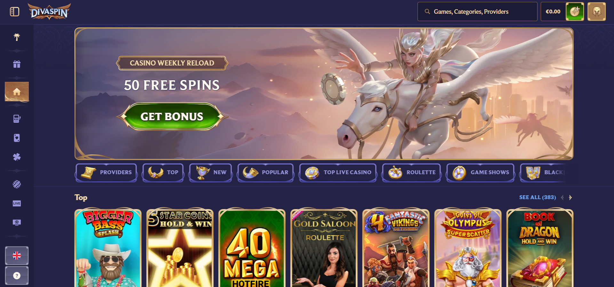Open the English language selector flag
This screenshot has width=614, height=287.
[17, 256]
